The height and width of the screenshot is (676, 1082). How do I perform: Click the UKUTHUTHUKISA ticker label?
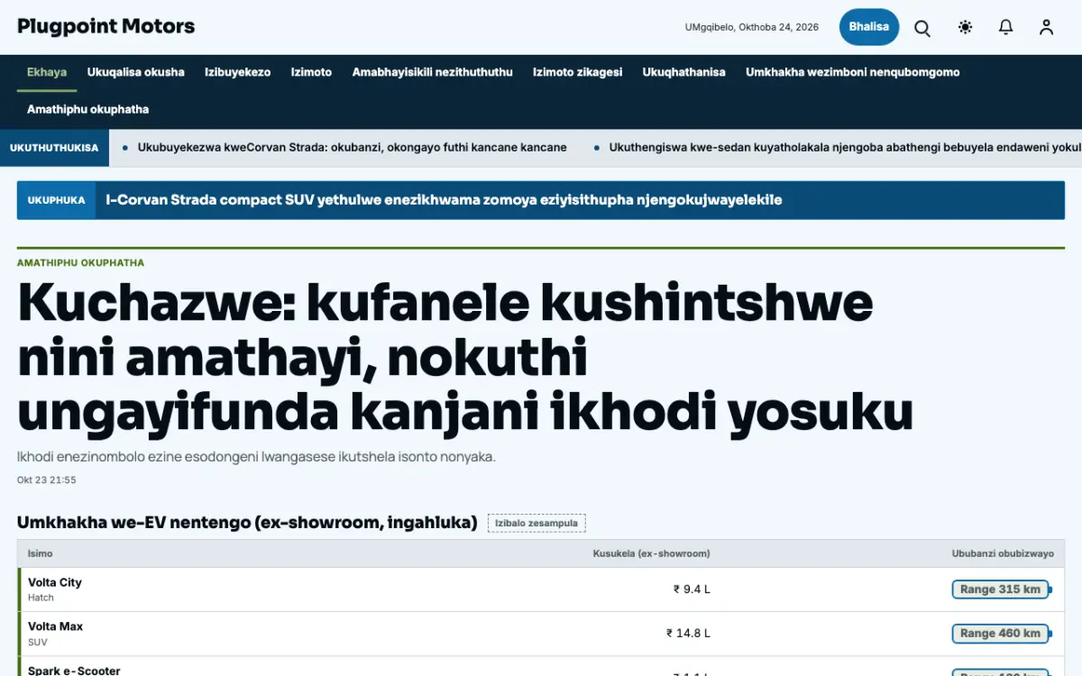point(54,148)
